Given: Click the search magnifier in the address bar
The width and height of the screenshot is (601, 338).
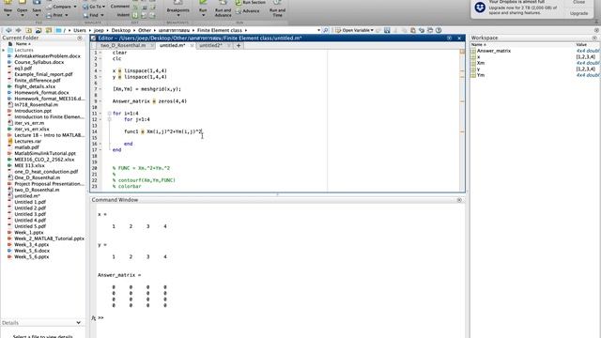Looking at the screenshot, I should tap(326, 30).
